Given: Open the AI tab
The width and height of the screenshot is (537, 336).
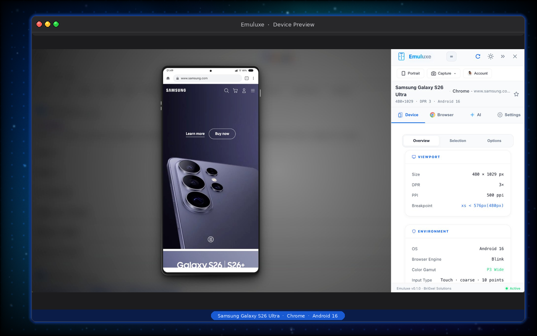Looking at the screenshot, I should coord(475,115).
